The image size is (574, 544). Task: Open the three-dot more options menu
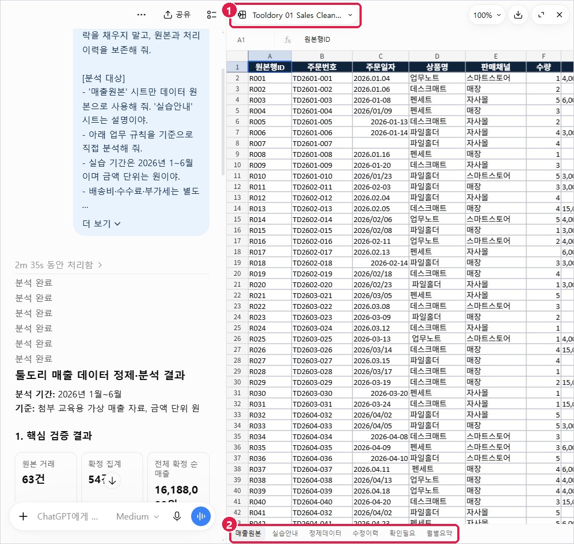(x=141, y=15)
